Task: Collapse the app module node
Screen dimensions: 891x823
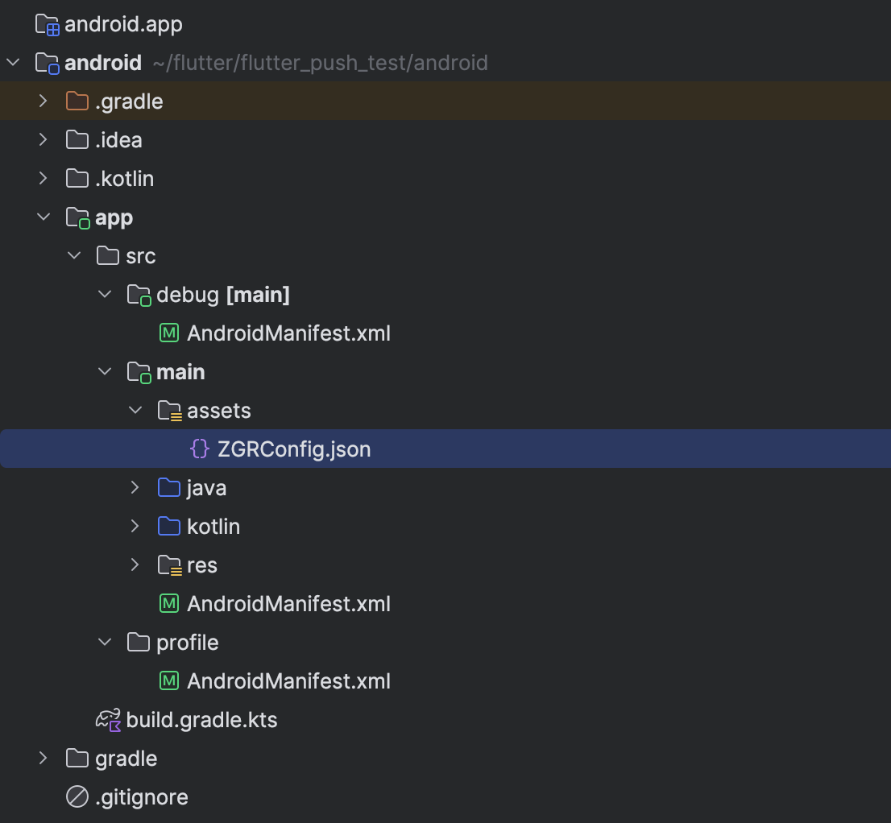Action: pyautogui.click(x=44, y=217)
